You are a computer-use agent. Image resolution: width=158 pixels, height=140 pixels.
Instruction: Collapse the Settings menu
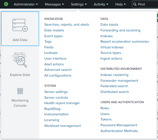click(x=79, y=4)
